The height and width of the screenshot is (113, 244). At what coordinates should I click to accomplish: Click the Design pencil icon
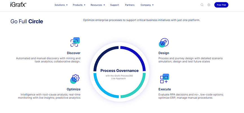(164, 43)
